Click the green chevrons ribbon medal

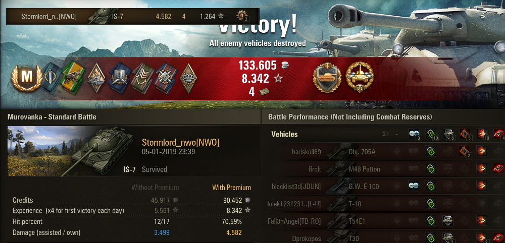pos(143,78)
